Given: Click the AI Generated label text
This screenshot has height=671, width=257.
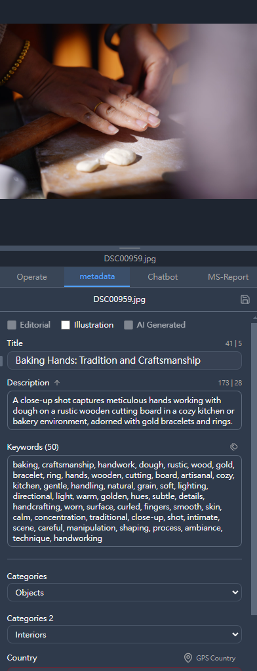Looking at the screenshot, I should [x=161, y=325].
